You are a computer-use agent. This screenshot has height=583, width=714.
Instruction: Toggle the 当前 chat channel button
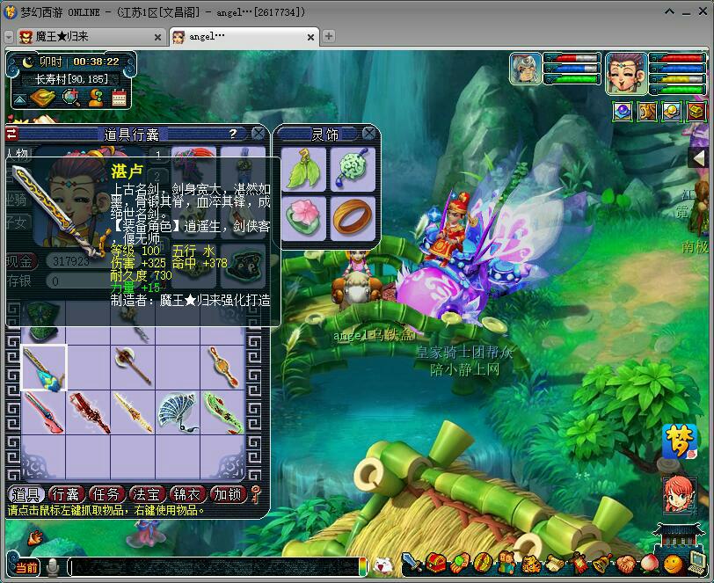[26, 567]
